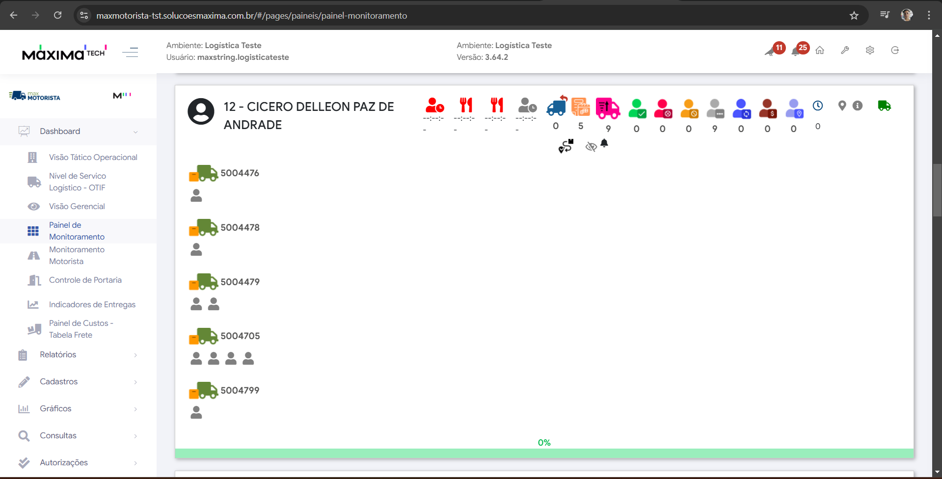Open the wrench tools icon in header

(845, 50)
